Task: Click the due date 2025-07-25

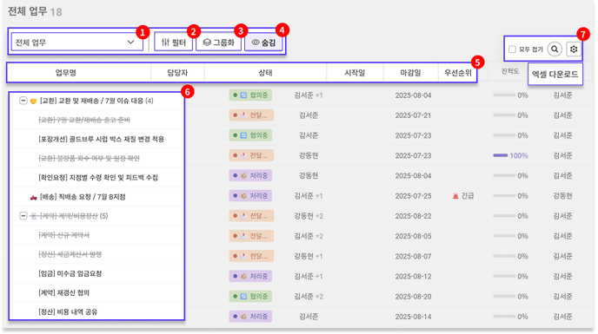Action: click(x=413, y=196)
